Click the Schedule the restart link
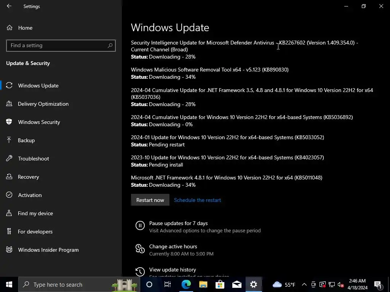The height and width of the screenshot is (292, 390). pos(197,200)
